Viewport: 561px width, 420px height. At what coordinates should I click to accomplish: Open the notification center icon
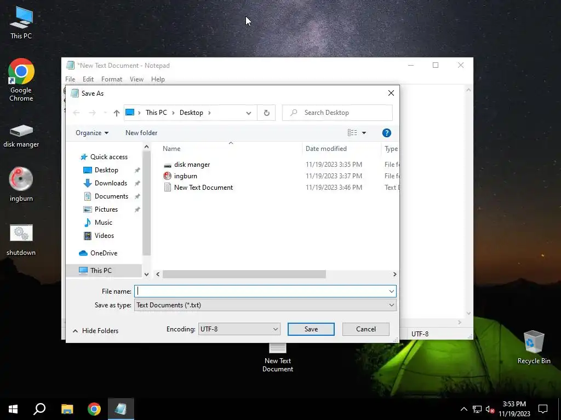[x=543, y=409]
